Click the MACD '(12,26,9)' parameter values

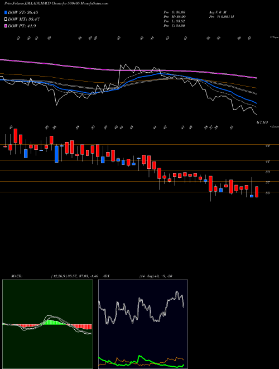click(74, 276)
